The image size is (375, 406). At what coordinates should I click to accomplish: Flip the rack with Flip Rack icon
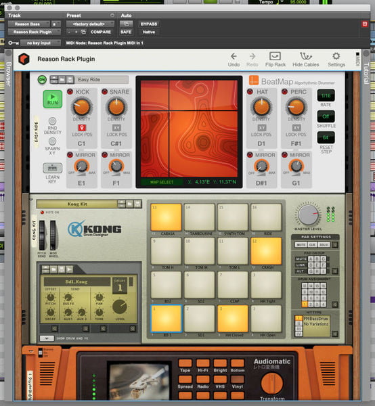(275, 56)
